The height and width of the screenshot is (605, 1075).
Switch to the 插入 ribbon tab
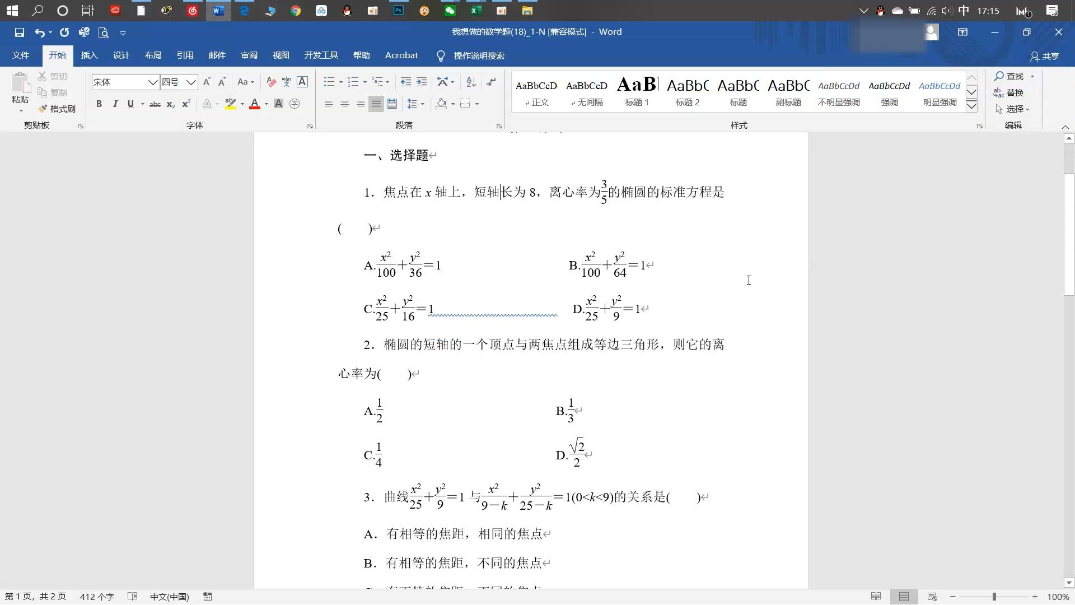point(89,55)
